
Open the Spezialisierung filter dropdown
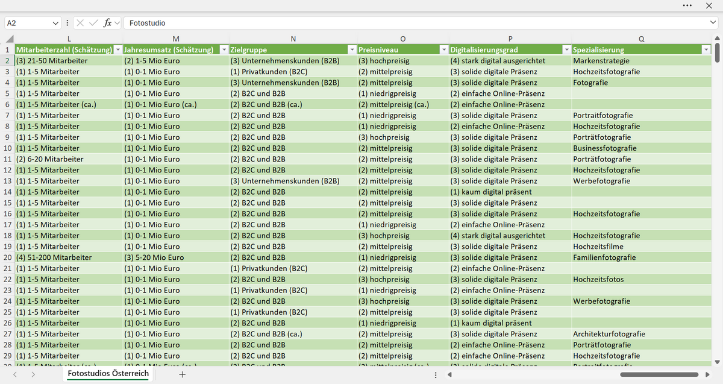click(x=706, y=49)
